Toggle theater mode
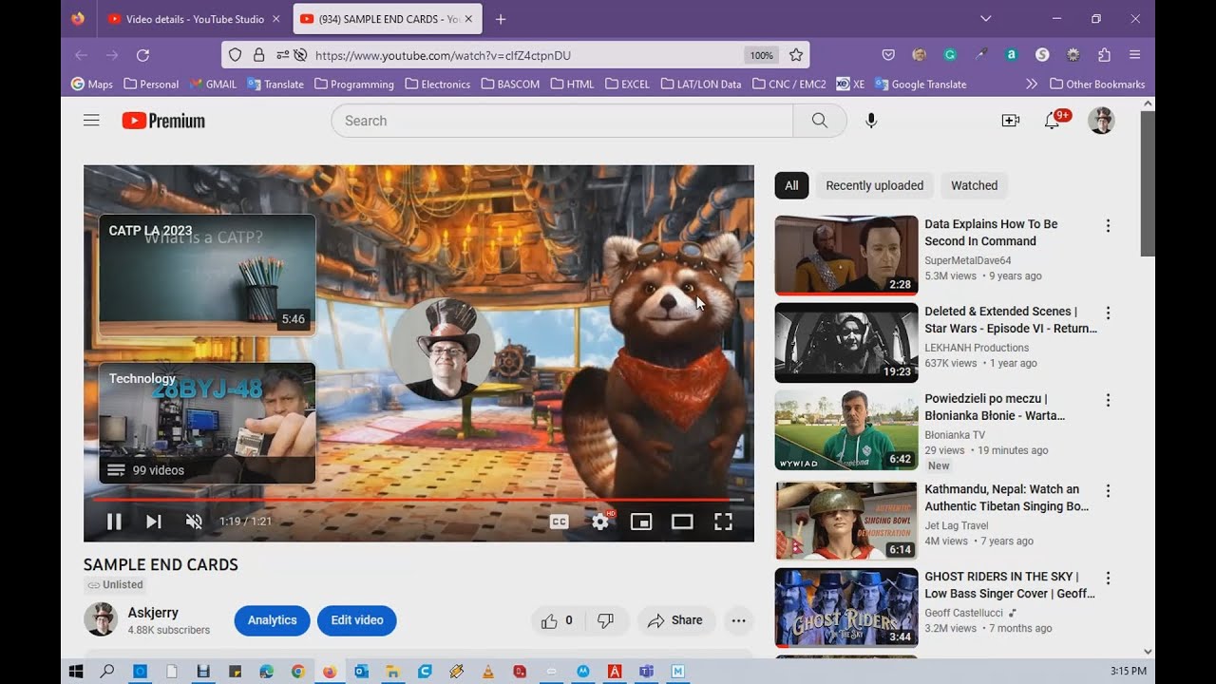 pos(682,522)
